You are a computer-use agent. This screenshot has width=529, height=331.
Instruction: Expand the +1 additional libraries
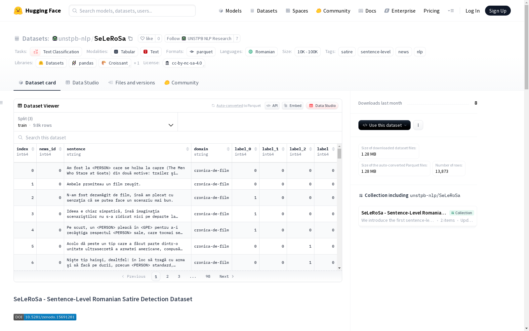(137, 63)
